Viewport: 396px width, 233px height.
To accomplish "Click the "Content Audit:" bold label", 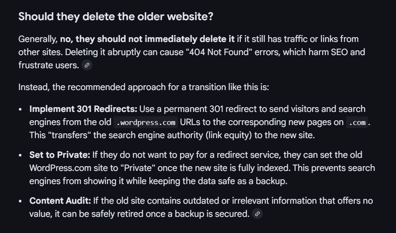I will [x=60, y=201].
